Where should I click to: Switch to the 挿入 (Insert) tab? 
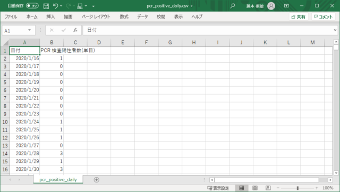[x=50, y=16]
